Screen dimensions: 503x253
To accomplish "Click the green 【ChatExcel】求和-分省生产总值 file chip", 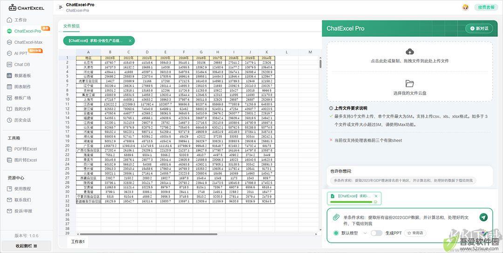I will (x=99, y=40).
